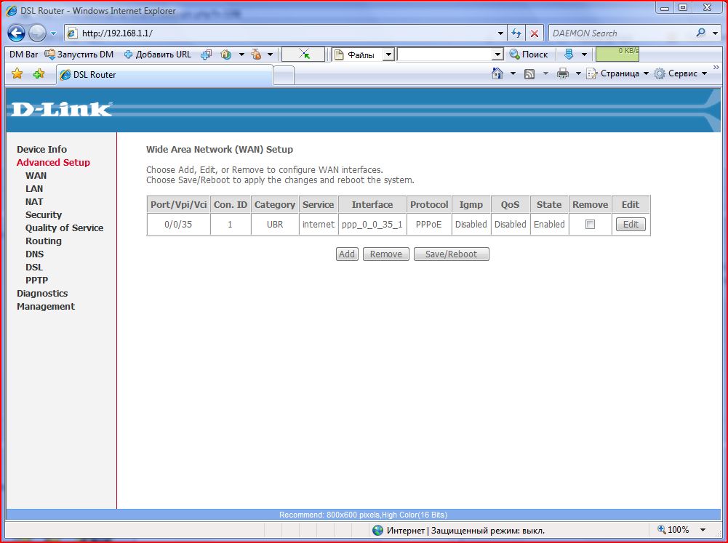Open Diagnostics in sidebar
The image size is (728, 543).
42,294
